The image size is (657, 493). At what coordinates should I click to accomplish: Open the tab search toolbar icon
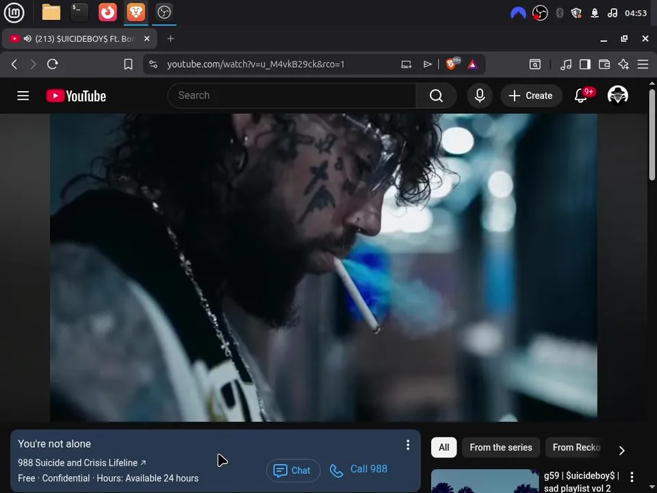pyautogui.click(x=535, y=64)
